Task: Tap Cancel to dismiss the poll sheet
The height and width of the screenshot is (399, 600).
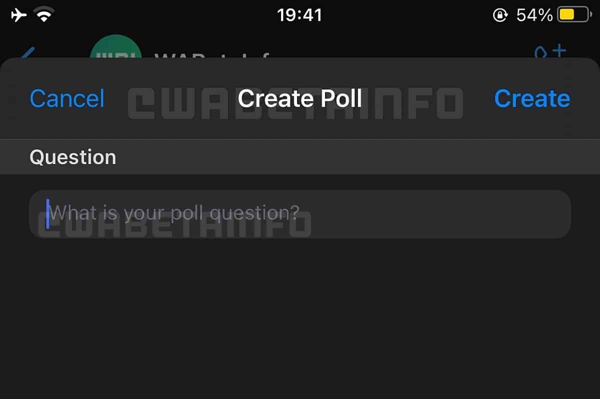Action: pyautogui.click(x=67, y=98)
